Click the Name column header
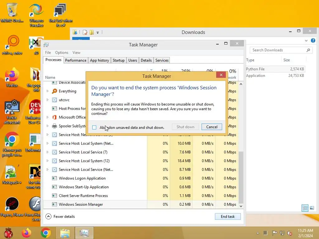The image size is (319, 239). pyautogui.click(x=50, y=77)
